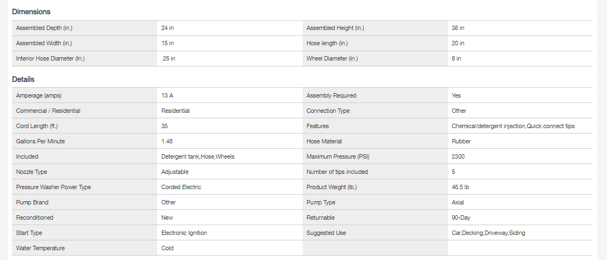Select the Detergent tank,Hose,Wheels text

point(198,156)
